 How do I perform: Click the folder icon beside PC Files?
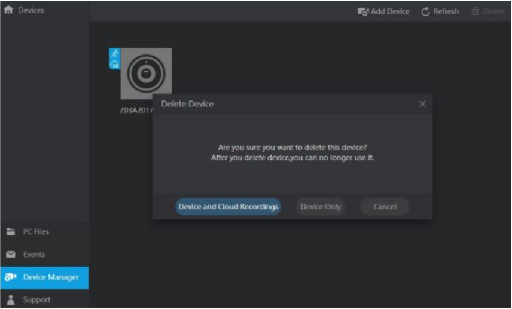click(x=10, y=232)
